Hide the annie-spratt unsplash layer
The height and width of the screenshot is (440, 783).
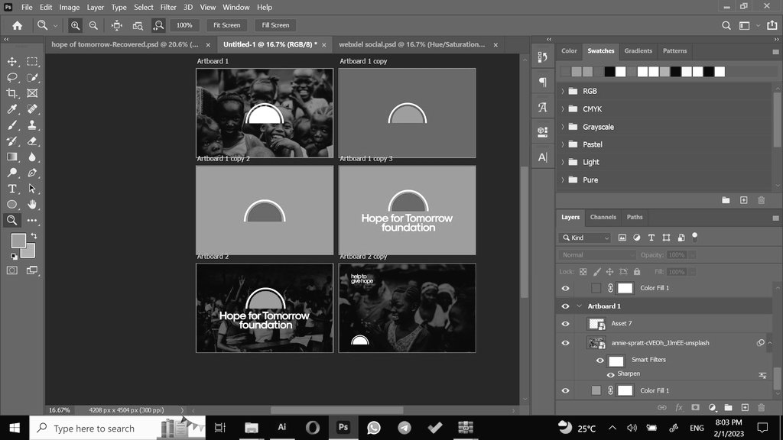565,343
